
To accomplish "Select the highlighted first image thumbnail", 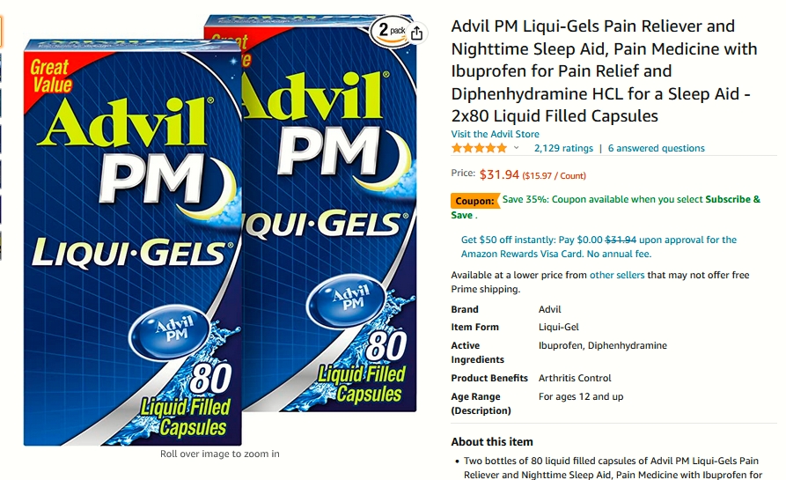I will click(1, 32).
